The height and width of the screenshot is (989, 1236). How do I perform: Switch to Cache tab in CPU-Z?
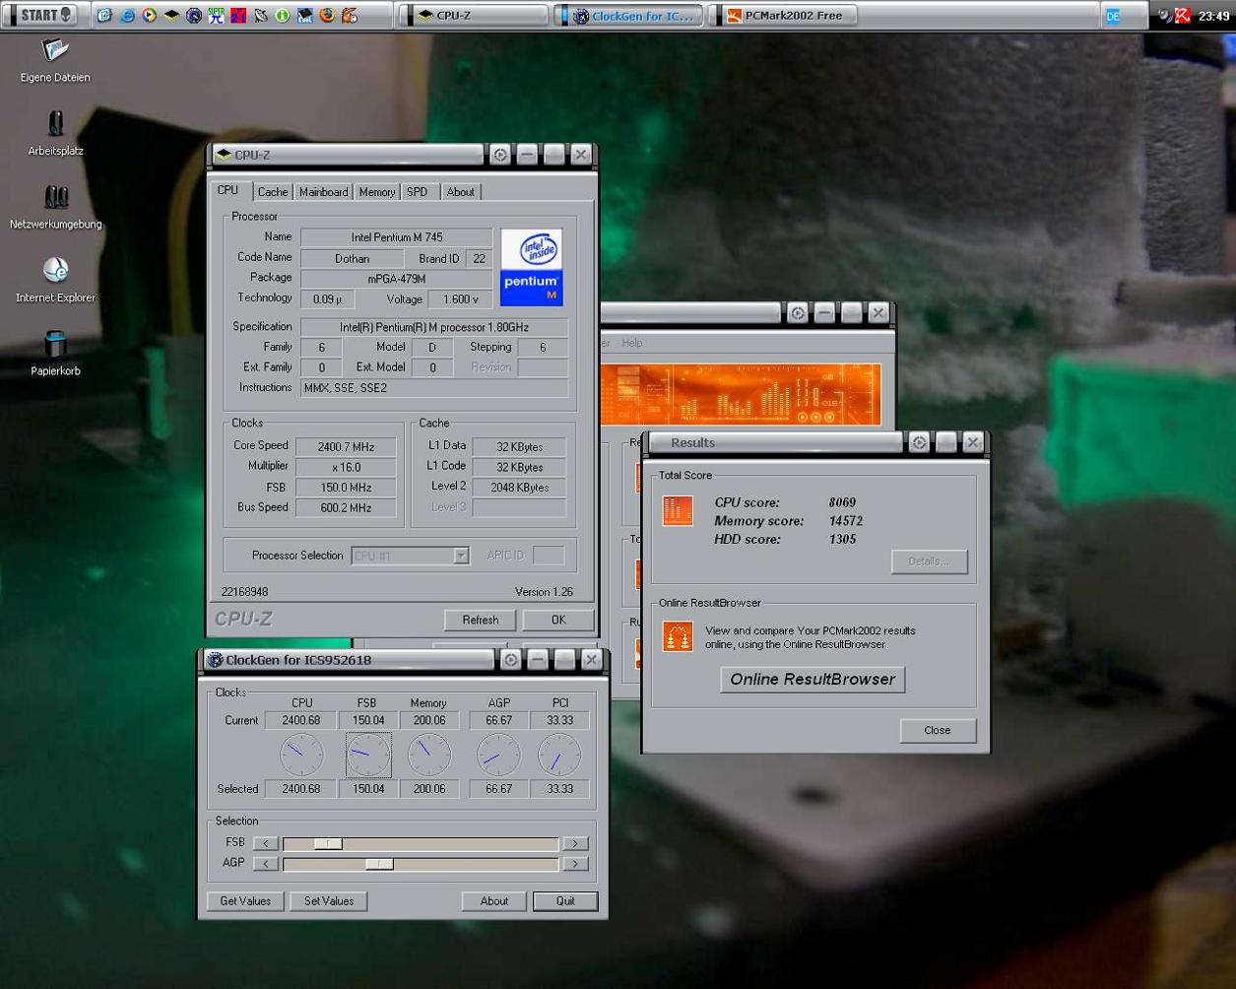(x=273, y=192)
